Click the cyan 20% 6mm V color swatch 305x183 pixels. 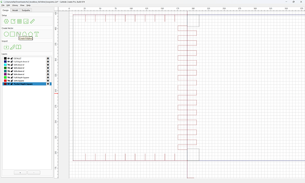[x=5, y=65]
